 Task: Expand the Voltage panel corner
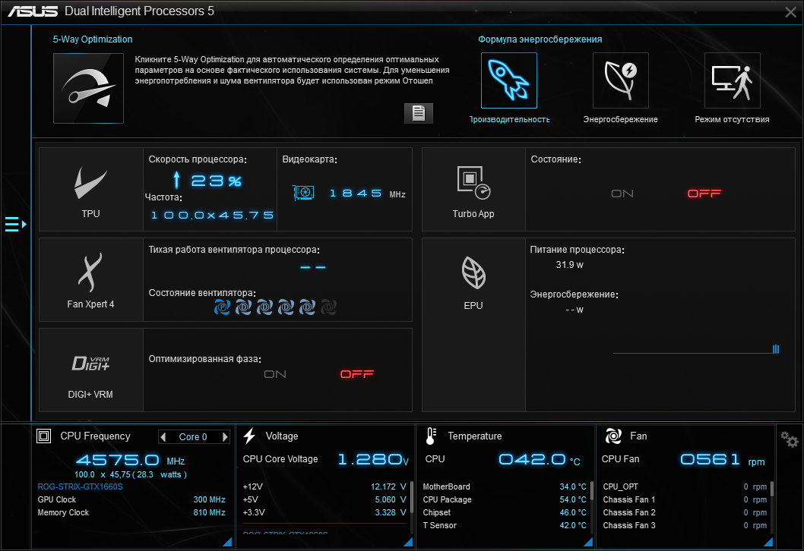coord(408,542)
